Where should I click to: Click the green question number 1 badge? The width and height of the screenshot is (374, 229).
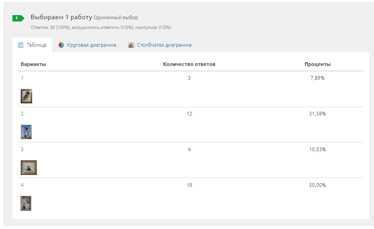[x=18, y=18]
